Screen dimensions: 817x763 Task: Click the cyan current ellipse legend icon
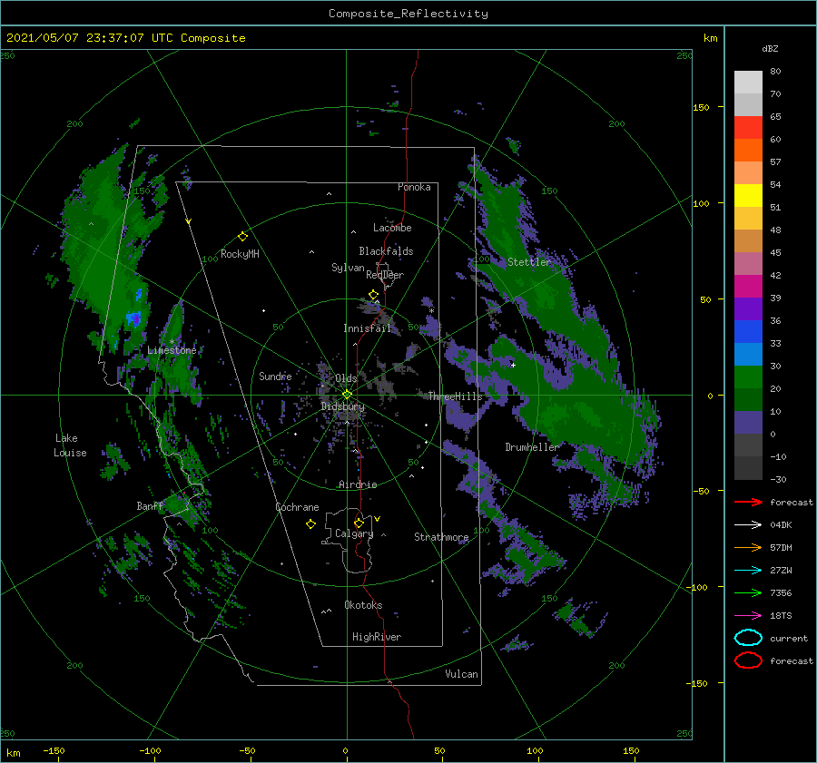[x=748, y=638]
